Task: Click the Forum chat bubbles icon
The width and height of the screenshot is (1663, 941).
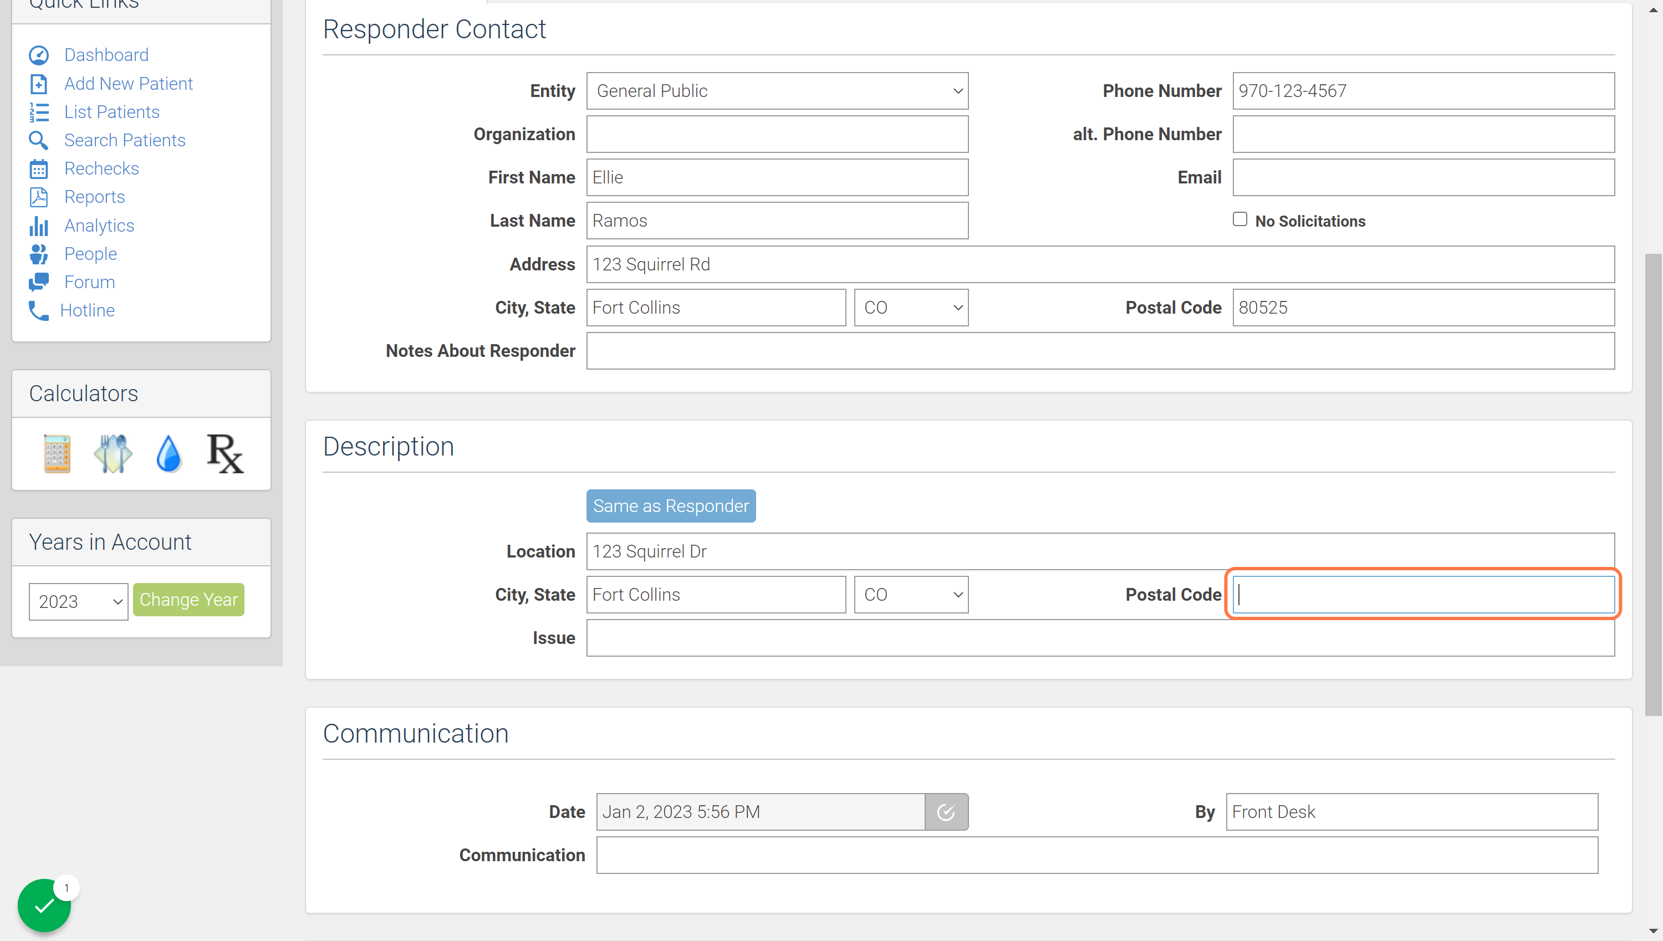Action: 39,283
